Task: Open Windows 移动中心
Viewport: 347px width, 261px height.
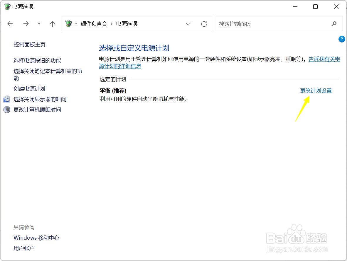Action: (36, 238)
